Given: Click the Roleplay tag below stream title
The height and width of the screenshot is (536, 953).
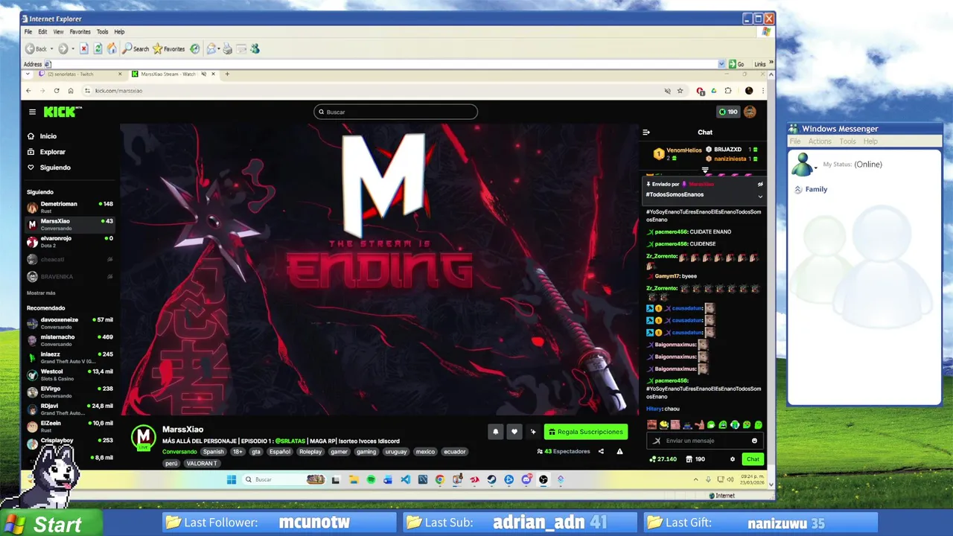Looking at the screenshot, I should pyautogui.click(x=310, y=452).
